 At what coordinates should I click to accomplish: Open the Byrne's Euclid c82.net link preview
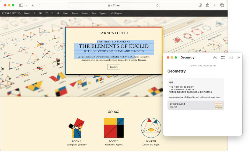coord(196,105)
